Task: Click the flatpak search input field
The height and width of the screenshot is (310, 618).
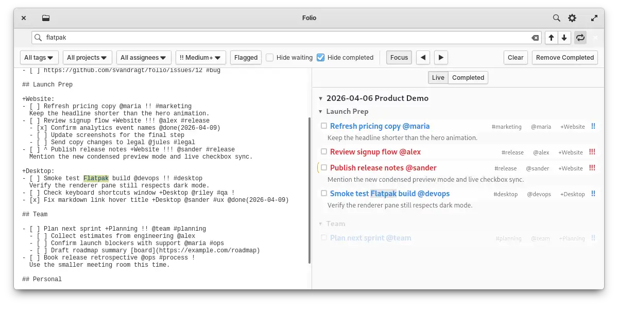Action: (x=286, y=38)
